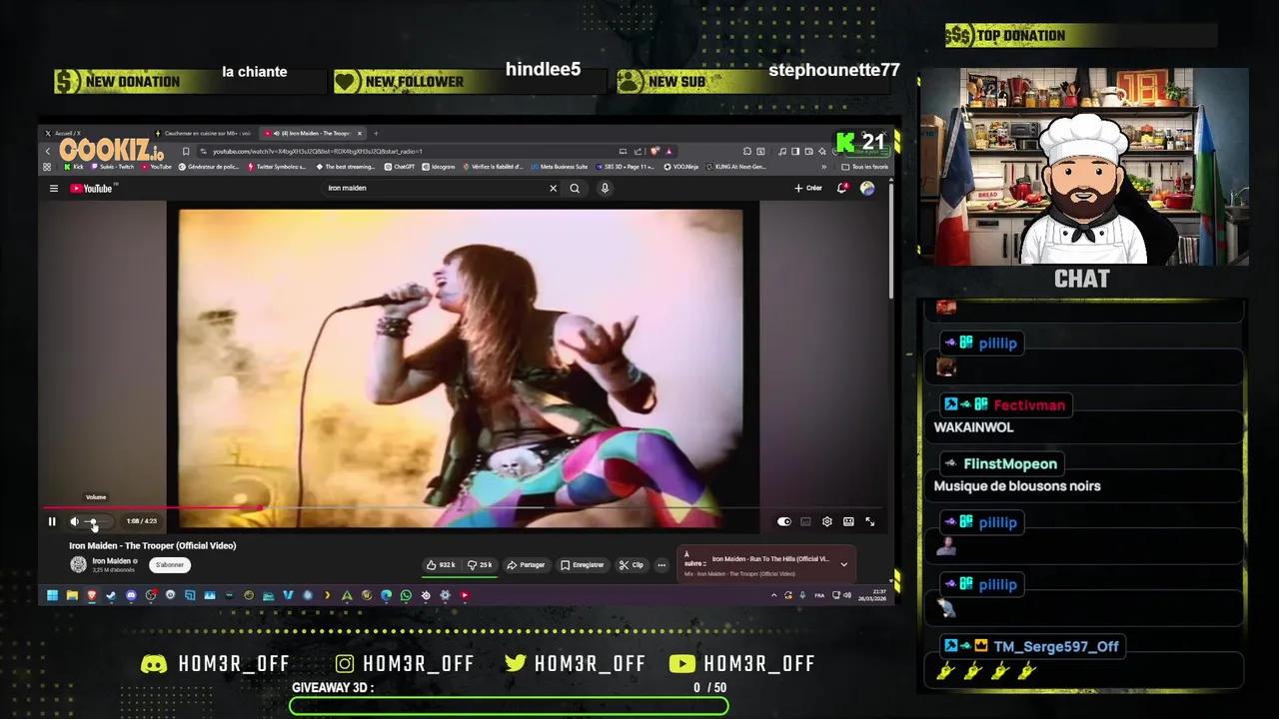Click chat message 'WAKAINWOL'
This screenshot has width=1279, height=719.
point(973,427)
